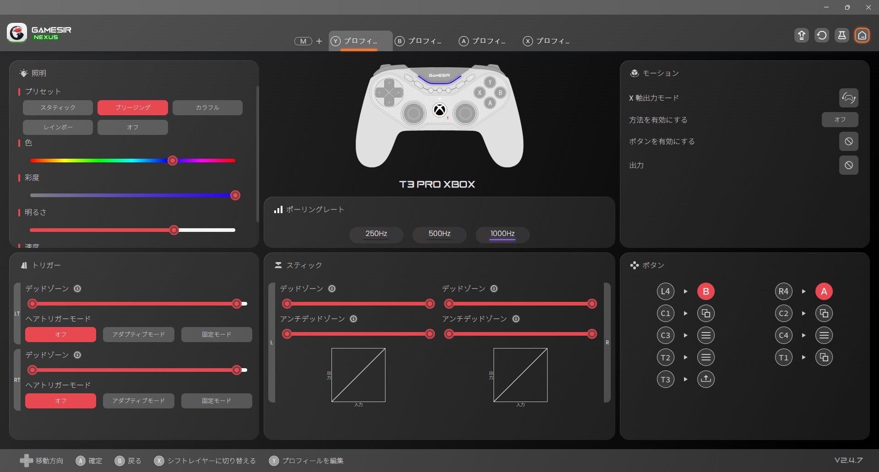879x472 pixels.
Task: Set RT hair trigger to アダプティブモード
Action: click(139, 401)
